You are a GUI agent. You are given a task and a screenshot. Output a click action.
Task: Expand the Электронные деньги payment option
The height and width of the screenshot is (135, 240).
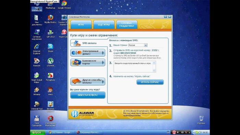88,52
